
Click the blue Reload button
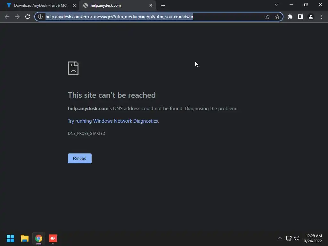(80, 158)
